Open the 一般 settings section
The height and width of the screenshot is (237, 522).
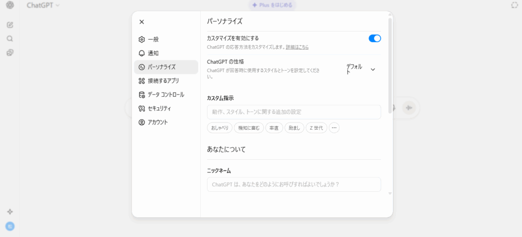click(x=153, y=40)
